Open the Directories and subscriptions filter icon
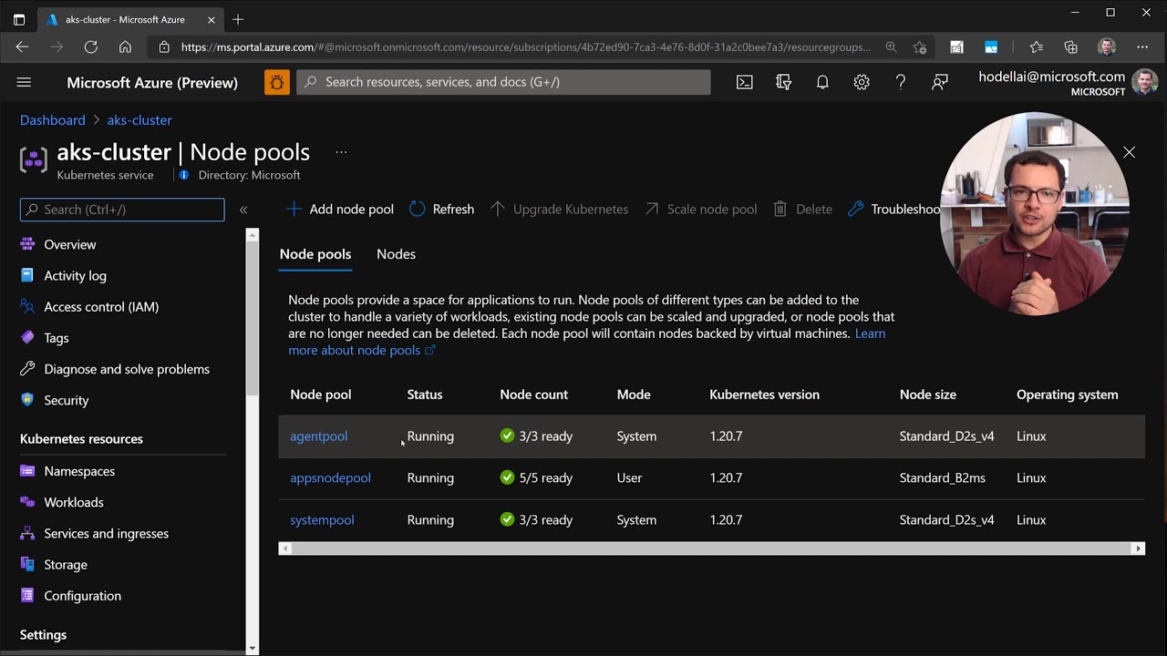This screenshot has width=1167, height=656. (783, 82)
